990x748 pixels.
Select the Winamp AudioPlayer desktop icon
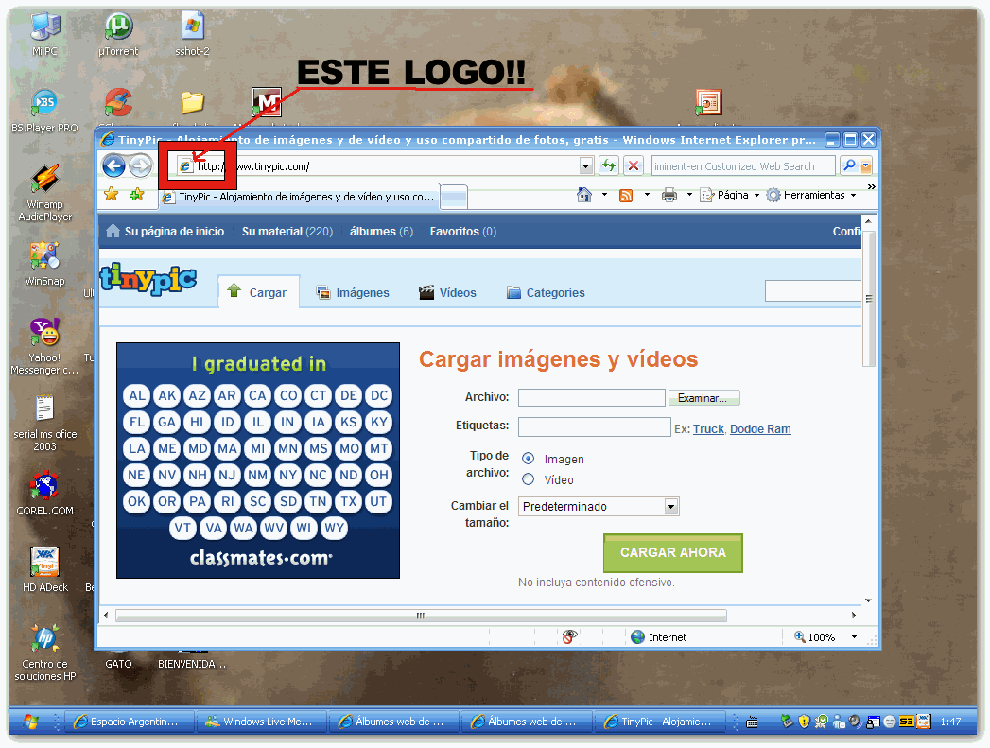coord(44,193)
